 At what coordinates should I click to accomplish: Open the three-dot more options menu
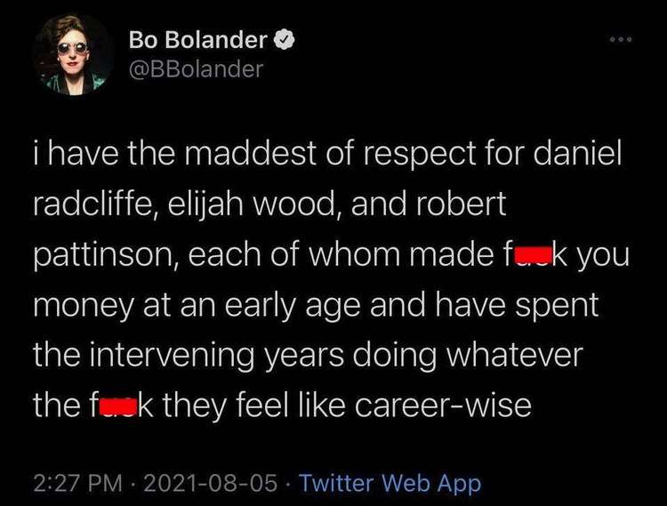621,39
